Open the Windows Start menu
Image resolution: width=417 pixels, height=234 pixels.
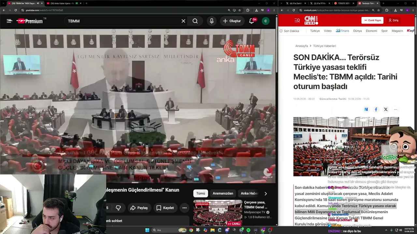coord(147,230)
